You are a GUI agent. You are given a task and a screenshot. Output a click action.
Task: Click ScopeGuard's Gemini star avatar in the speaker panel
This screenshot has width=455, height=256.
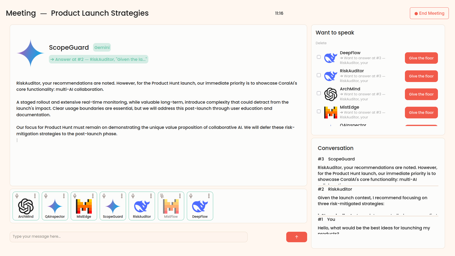coord(30,53)
